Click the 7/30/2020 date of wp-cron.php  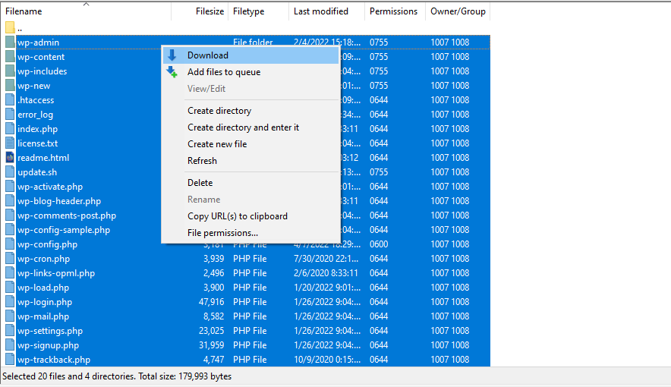point(326,259)
